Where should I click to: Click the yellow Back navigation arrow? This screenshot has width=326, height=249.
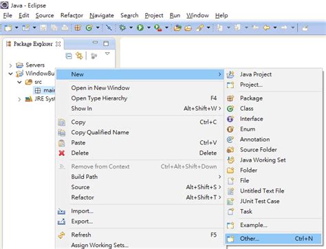point(266,28)
